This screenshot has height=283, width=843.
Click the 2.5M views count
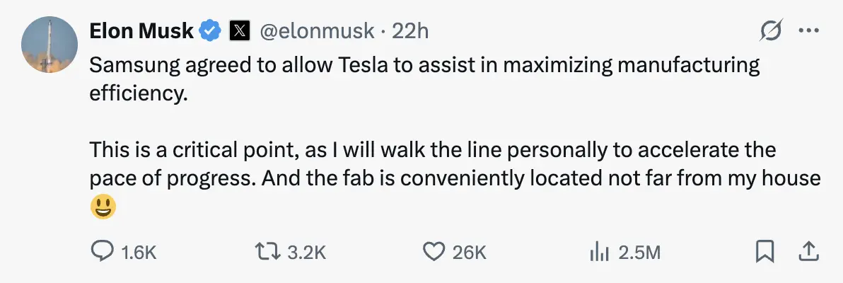tap(639, 253)
